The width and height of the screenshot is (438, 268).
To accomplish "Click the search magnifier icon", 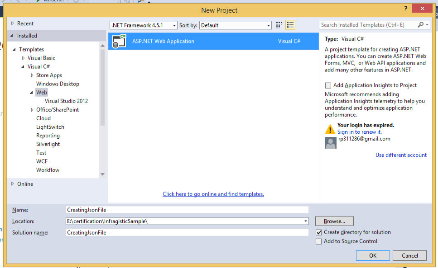I will tap(420, 25).
